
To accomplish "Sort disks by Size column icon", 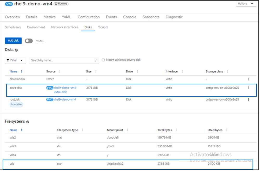I will [x=96, y=71].
